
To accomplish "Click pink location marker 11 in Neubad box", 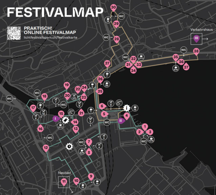I will (64, 182).
